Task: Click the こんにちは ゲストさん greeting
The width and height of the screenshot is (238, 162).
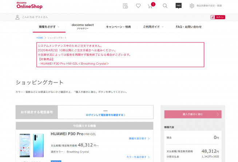Action: click(35, 17)
